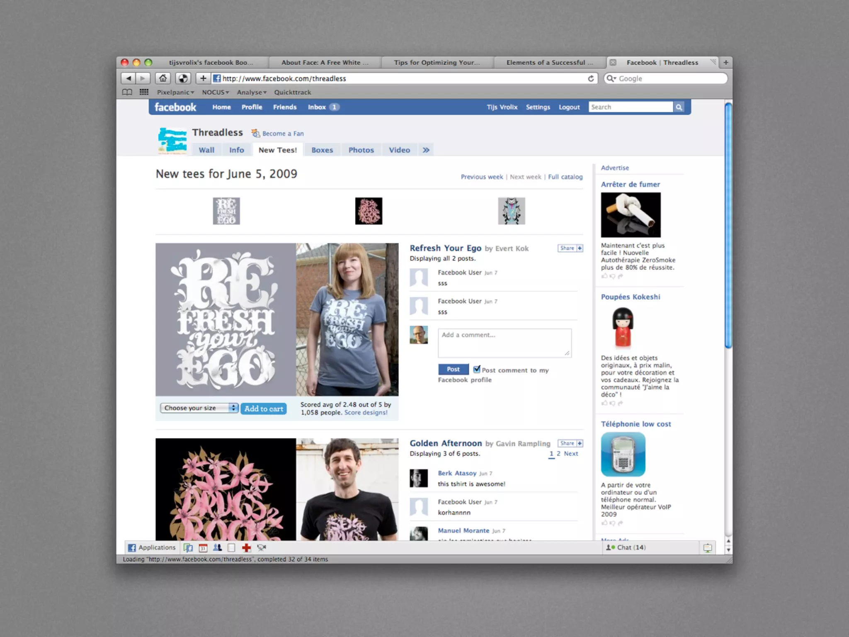Open the Choose your size dropdown
The height and width of the screenshot is (637, 849).
(199, 408)
